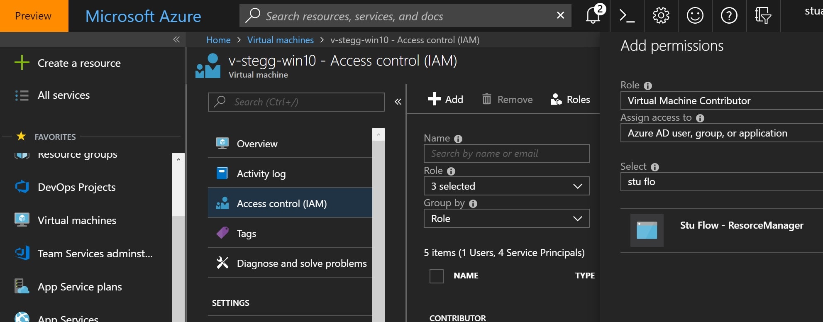Toggle the select-all NAME checkbox
Image resolution: width=823 pixels, height=322 pixels.
(x=437, y=276)
